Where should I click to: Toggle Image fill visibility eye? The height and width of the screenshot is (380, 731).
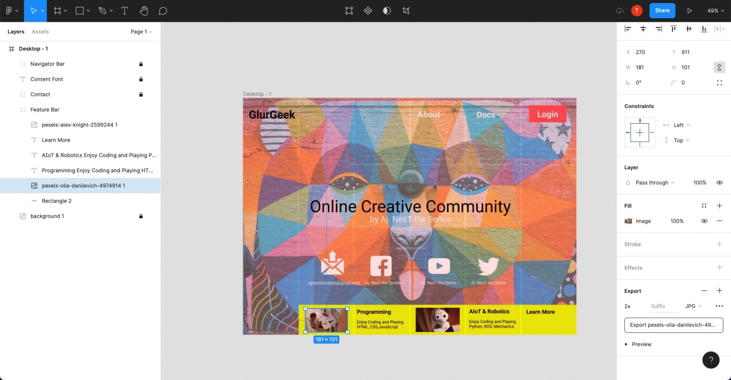(x=704, y=221)
